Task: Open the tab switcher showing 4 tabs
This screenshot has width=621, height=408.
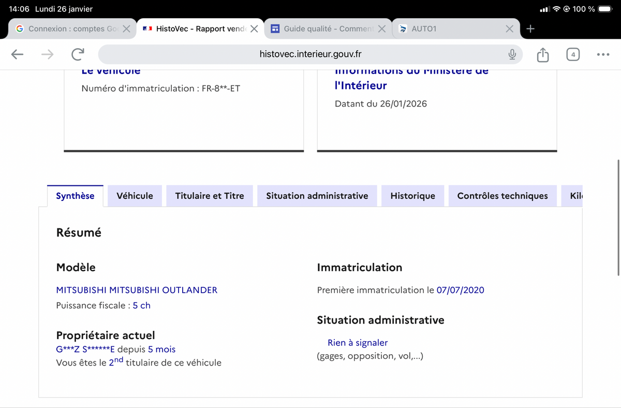Action: [573, 54]
